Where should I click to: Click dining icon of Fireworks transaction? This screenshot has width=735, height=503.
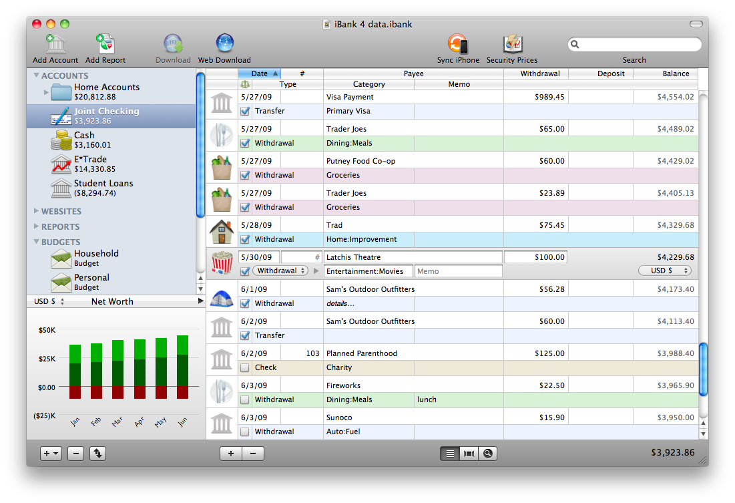click(x=222, y=392)
